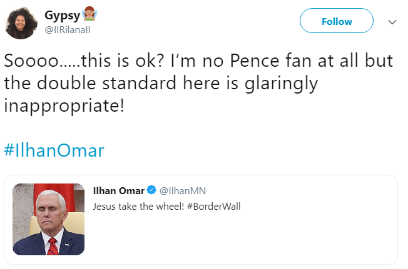Click the Ilhan Omar author name

(118, 190)
